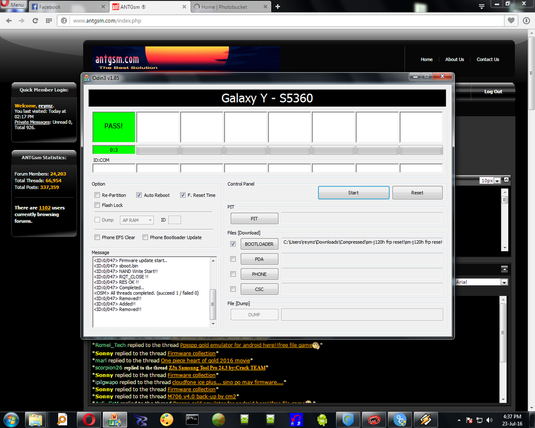Toggle the F. Reset Time checkbox
This screenshot has height=428, width=535.
[183, 195]
